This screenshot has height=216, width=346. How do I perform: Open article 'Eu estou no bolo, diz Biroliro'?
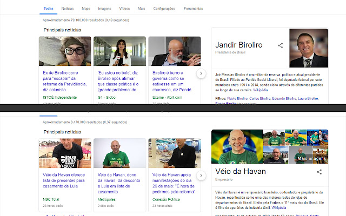point(118,81)
